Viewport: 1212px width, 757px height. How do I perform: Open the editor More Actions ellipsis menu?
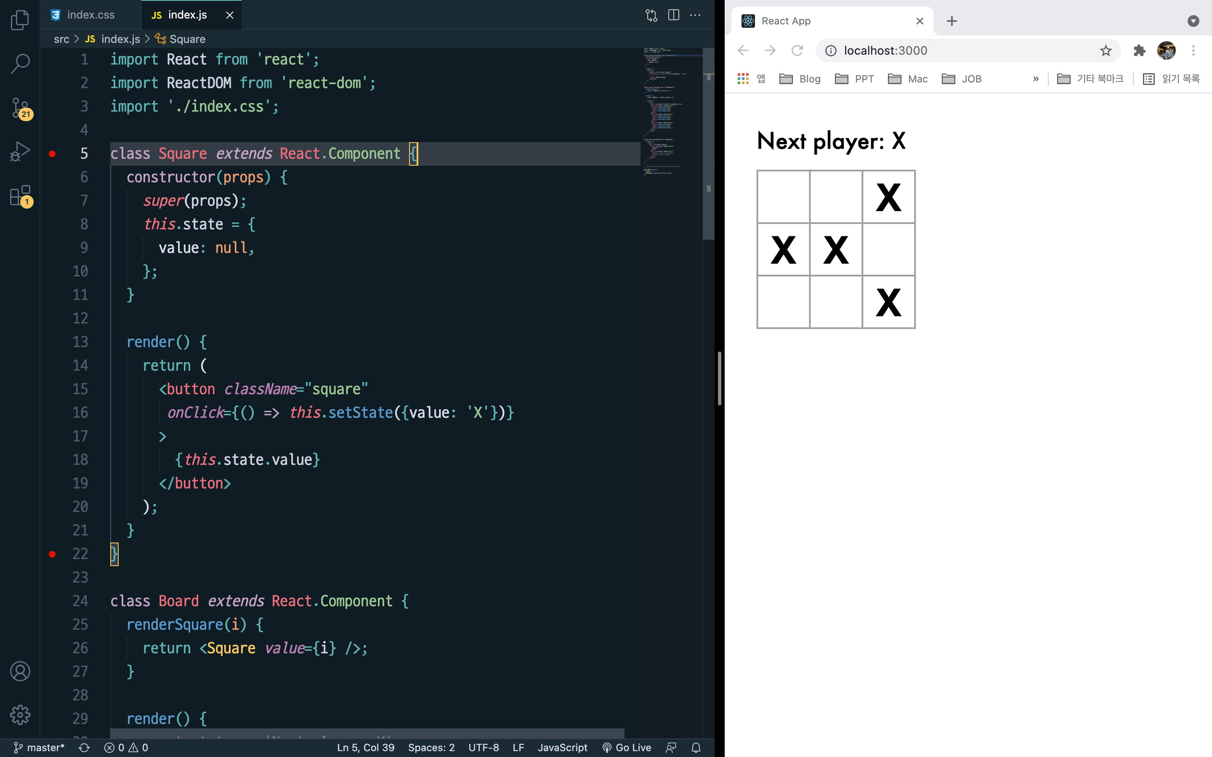pyautogui.click(x=695, y=15)
